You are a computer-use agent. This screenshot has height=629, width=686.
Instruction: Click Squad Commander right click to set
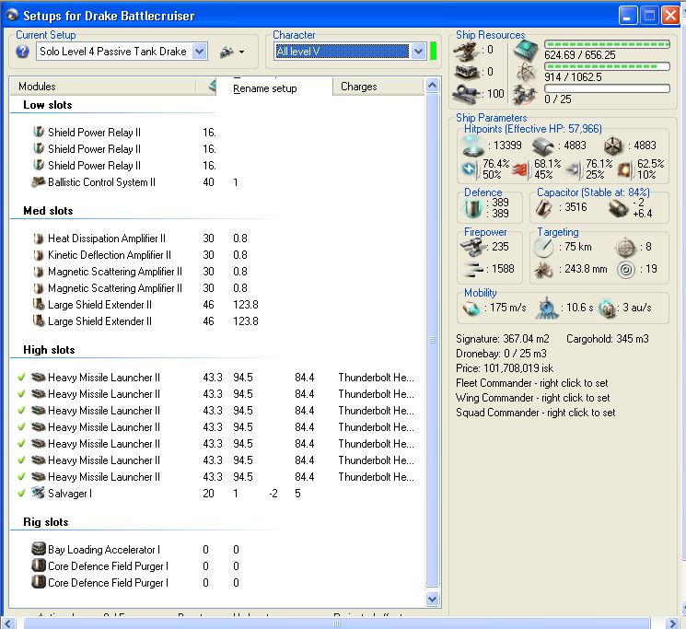tap(536, 413)
